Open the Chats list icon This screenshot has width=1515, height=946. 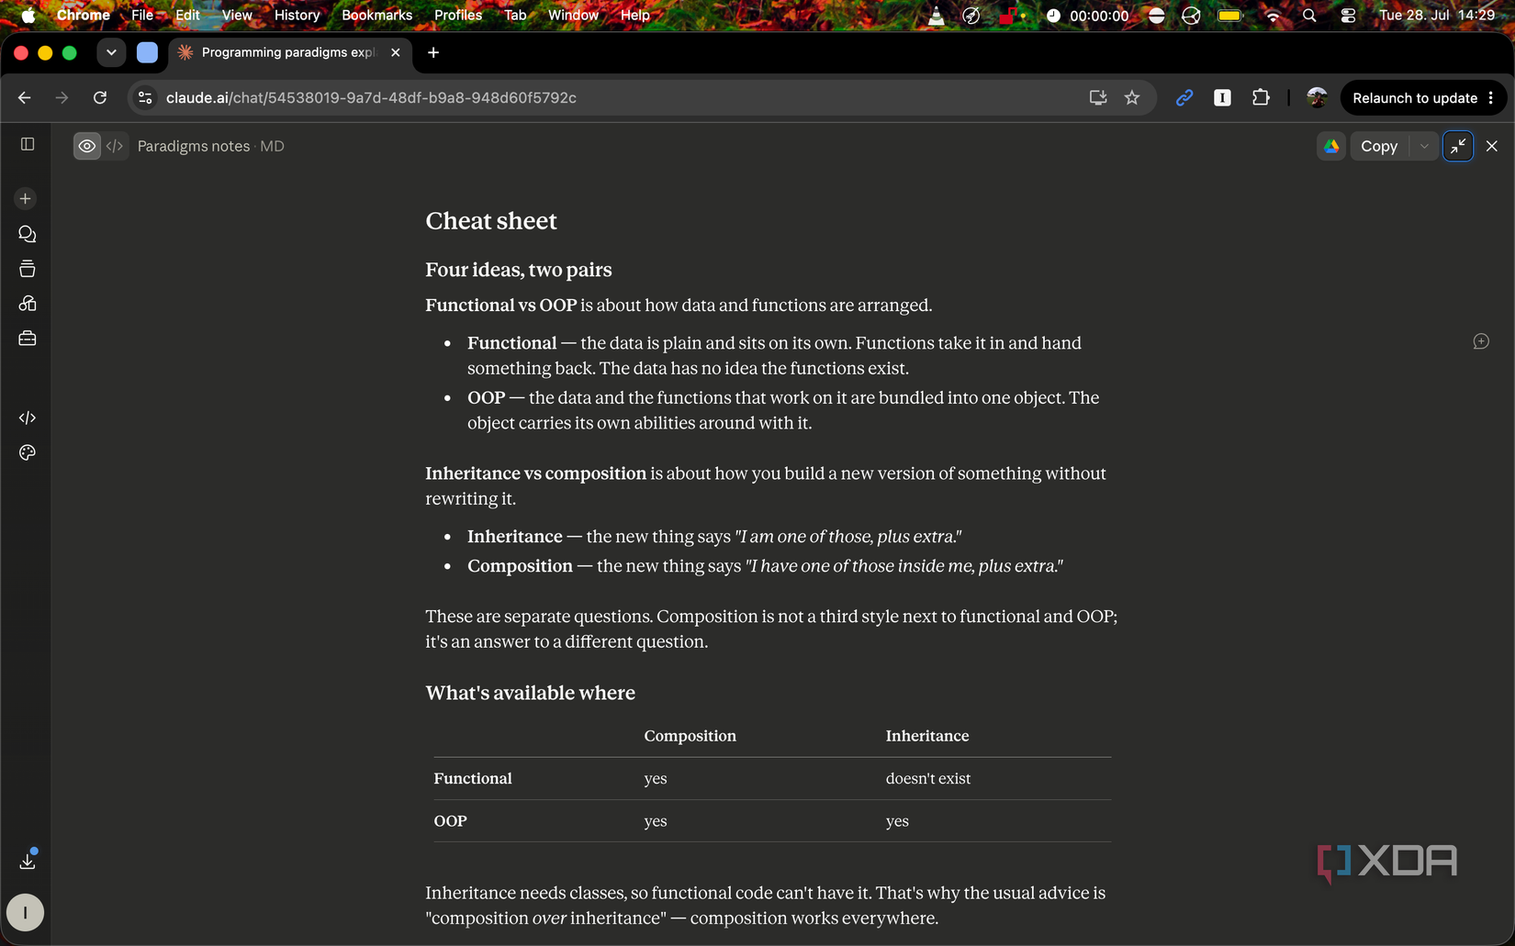pos(27,234)
